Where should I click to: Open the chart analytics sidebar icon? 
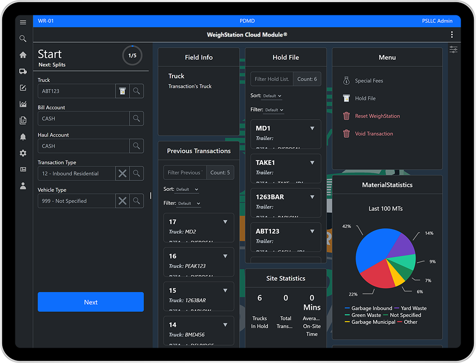click(23, 104)
